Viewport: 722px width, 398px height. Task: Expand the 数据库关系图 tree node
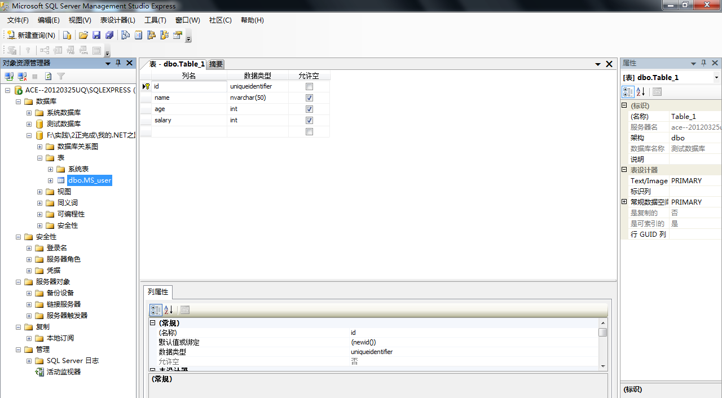(x=39, y=147)
